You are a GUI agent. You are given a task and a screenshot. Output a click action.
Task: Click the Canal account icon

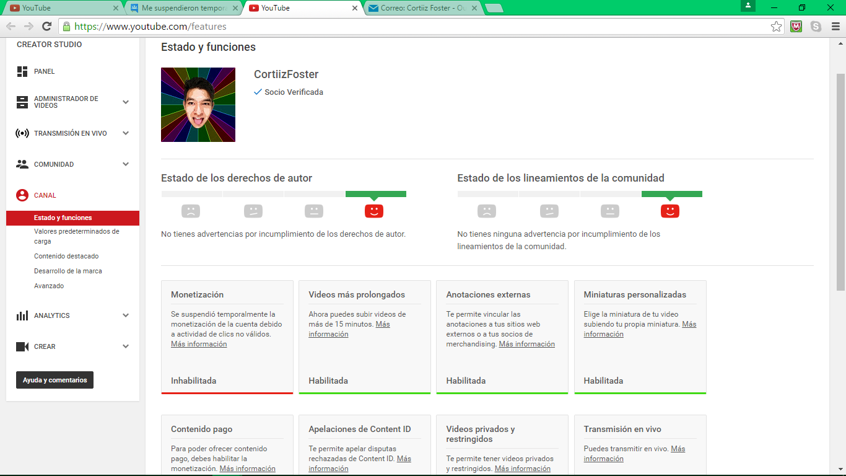22,195
